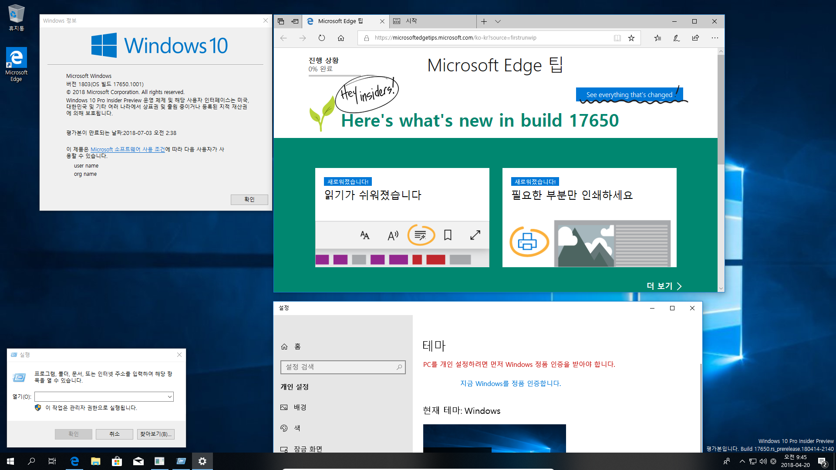This screenshot has height=470, width=836.
Task: Open winver window icon on taskbar
Action: (159, 461)
